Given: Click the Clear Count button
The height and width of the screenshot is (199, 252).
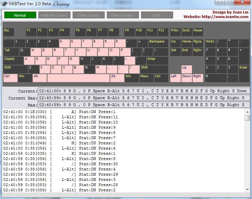Looking at the screenshot, I should (89, 15).
